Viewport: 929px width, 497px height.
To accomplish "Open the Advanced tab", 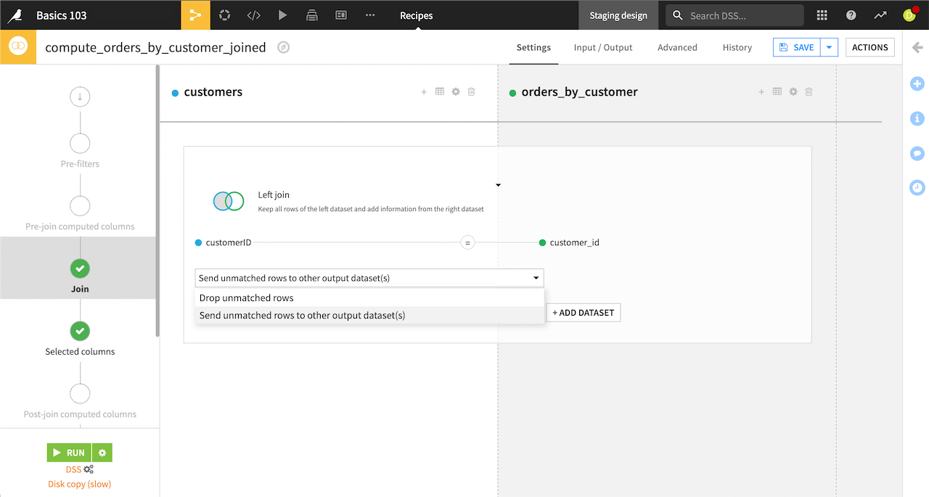I will pyautogui.click(x=676, y=47).
